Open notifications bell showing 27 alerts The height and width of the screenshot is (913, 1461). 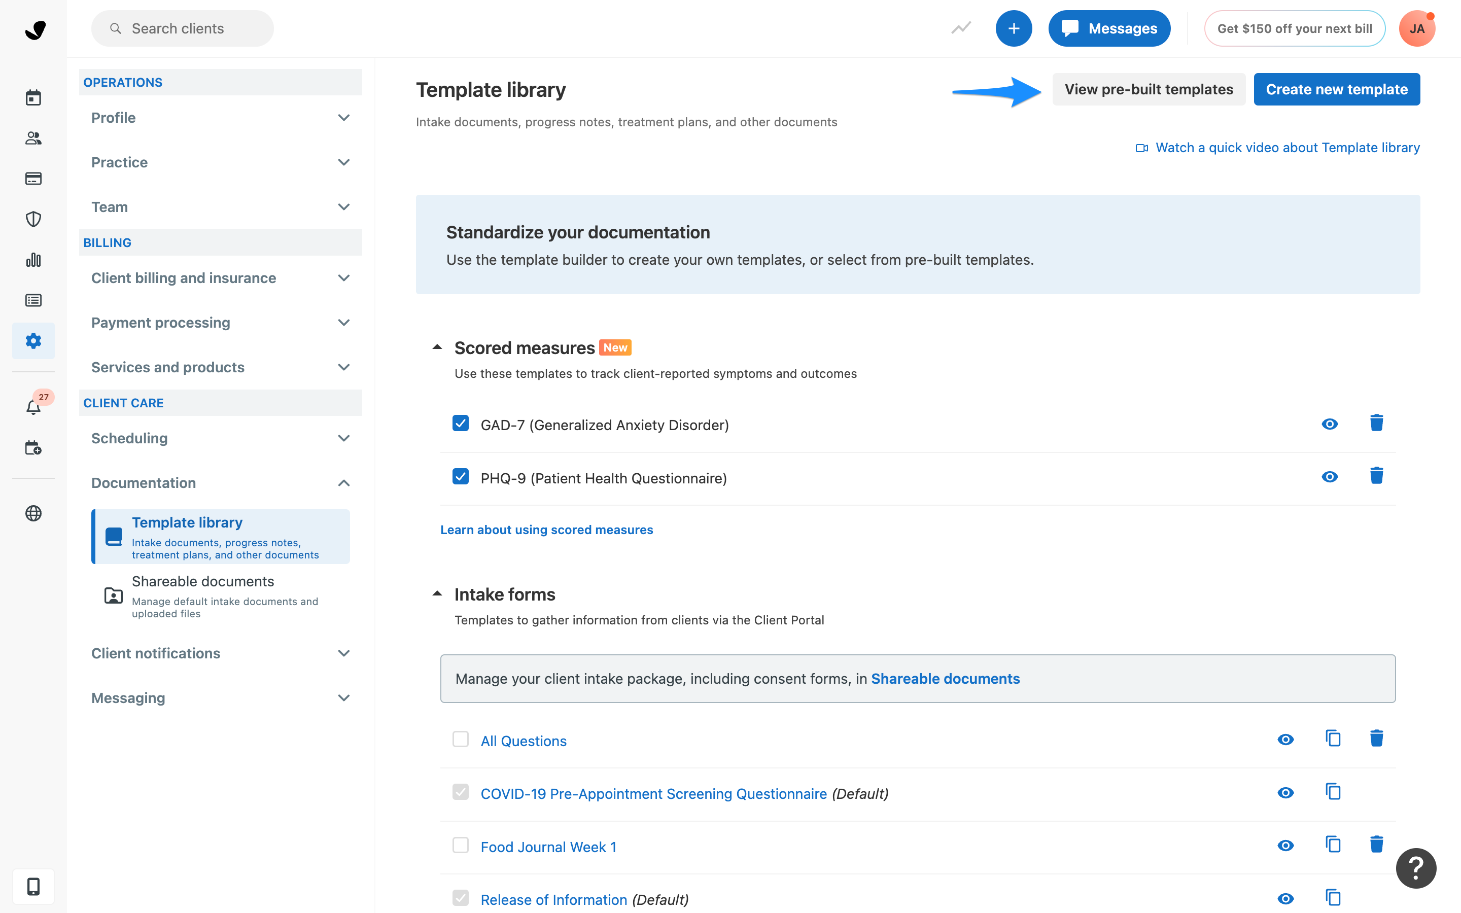[x=33, y=406]
